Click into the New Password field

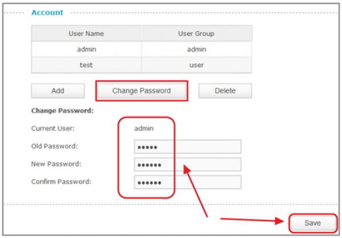(188, 165)
